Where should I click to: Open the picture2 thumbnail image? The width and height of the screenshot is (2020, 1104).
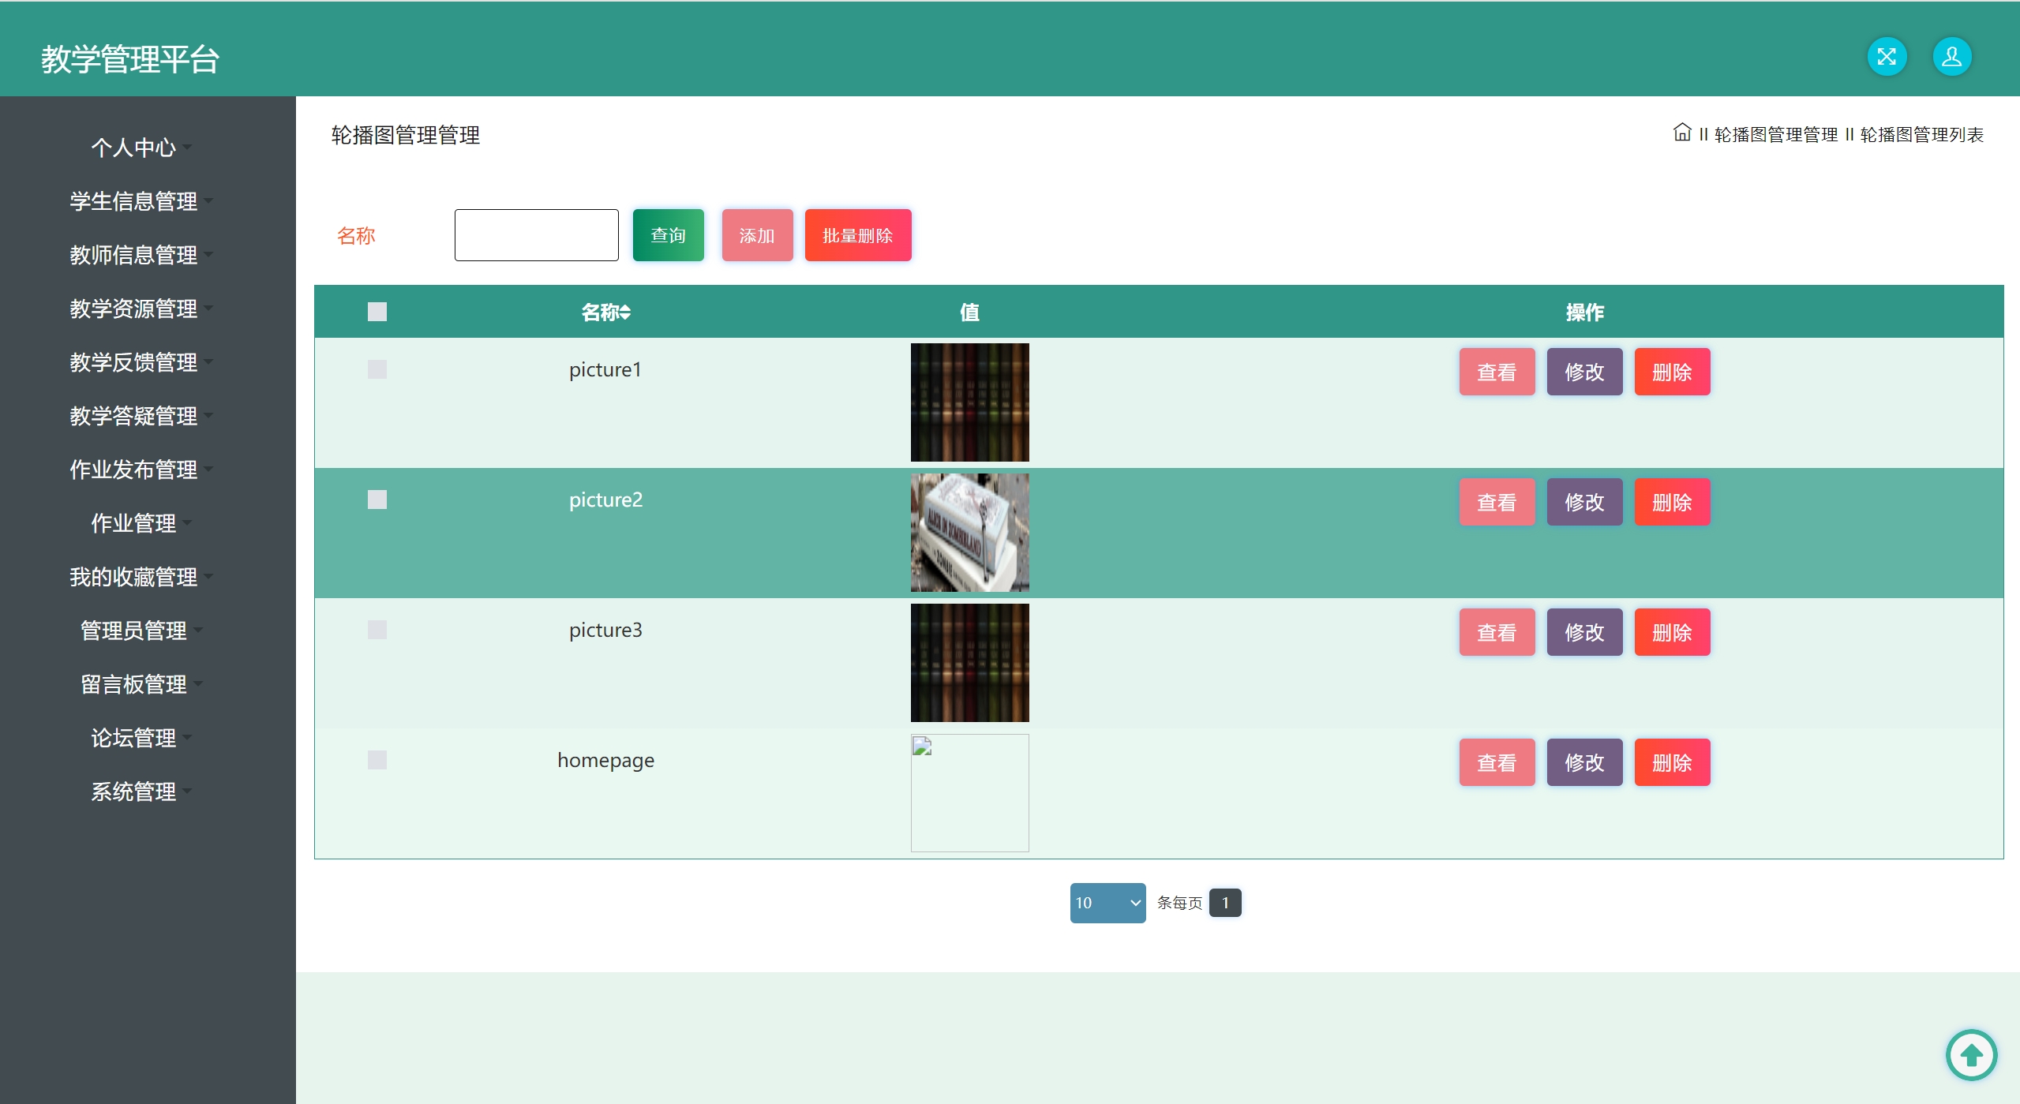coord(969,533)
